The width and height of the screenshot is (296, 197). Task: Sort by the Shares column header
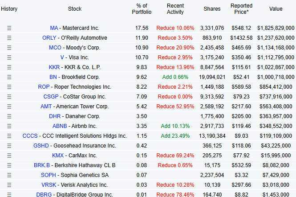[x=212, y=9]
